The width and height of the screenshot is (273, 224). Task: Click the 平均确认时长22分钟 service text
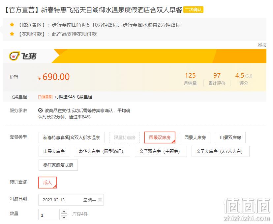coord(84,113)
